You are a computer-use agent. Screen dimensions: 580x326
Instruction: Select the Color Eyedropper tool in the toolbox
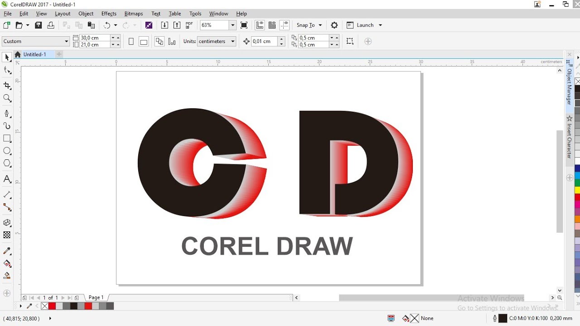pyautogui.click(x=7, y=251)
